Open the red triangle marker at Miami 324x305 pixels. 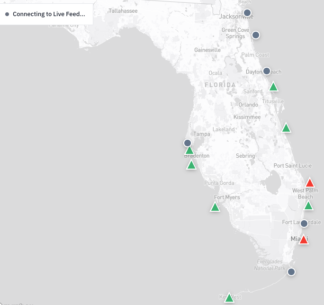pyautogui.click(x=304, y=240)
